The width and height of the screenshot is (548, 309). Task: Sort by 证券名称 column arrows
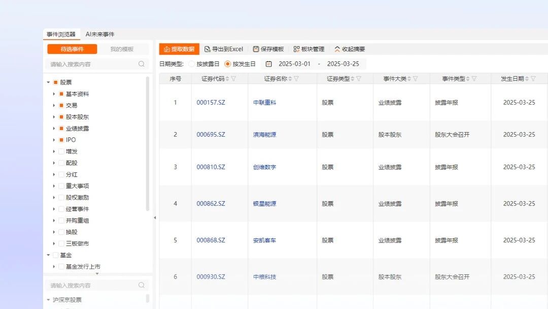click(x=290, y=79)
